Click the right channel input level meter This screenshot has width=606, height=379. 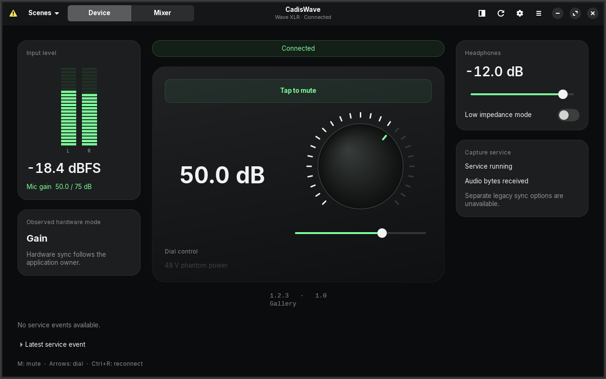(89, 107)
